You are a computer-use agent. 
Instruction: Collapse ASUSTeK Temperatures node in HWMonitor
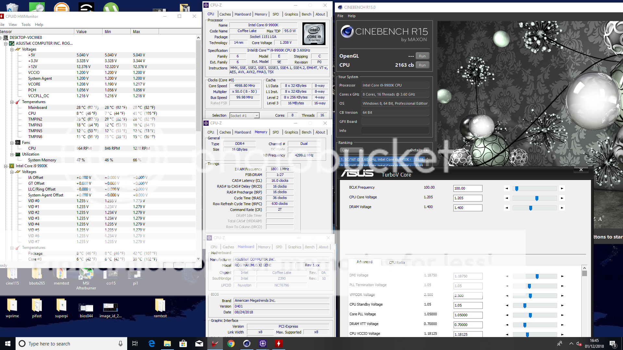point(12,102)
